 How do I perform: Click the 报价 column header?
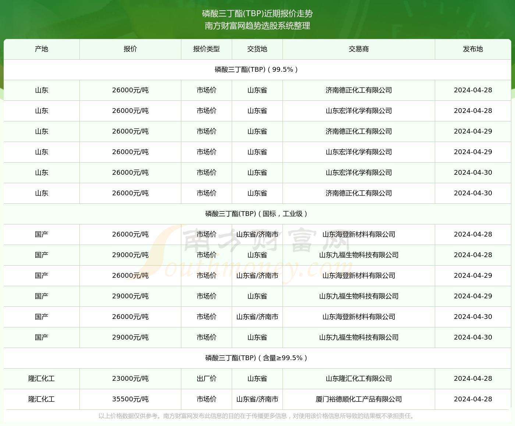click(130, 49)
